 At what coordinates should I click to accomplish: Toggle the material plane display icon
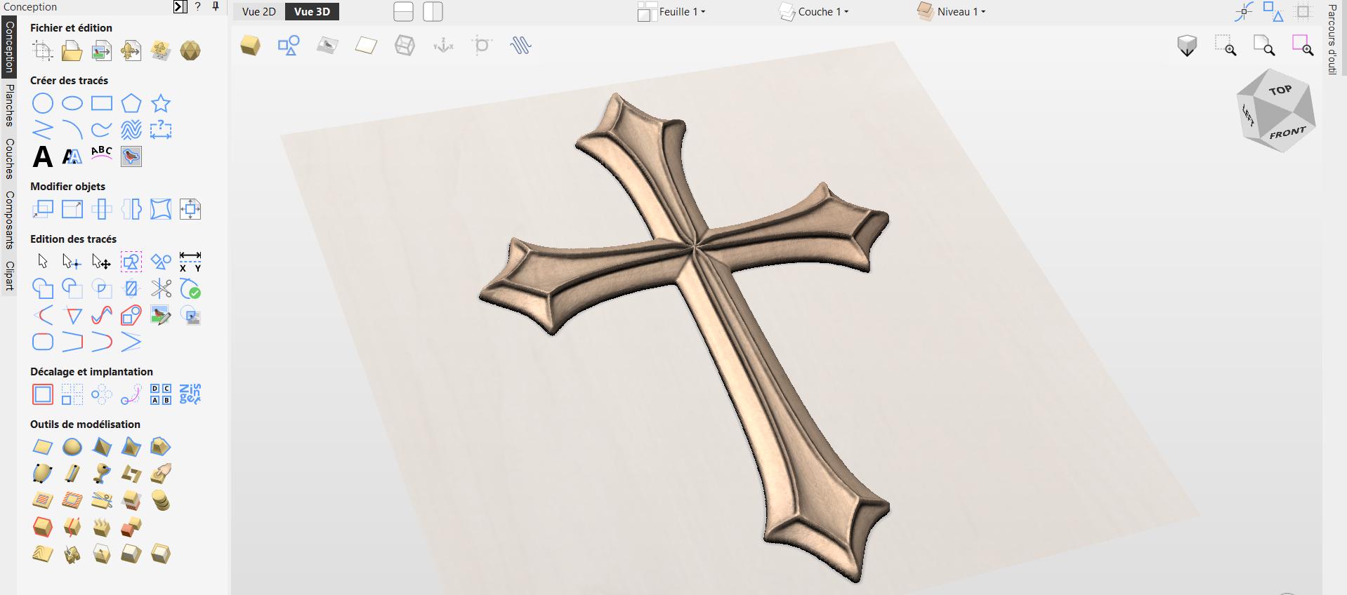pos(366,46)
